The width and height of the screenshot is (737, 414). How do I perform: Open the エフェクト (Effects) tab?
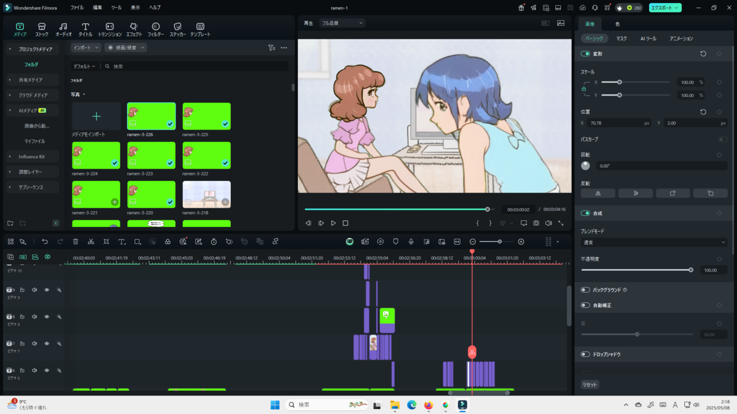tap(134, 29)
